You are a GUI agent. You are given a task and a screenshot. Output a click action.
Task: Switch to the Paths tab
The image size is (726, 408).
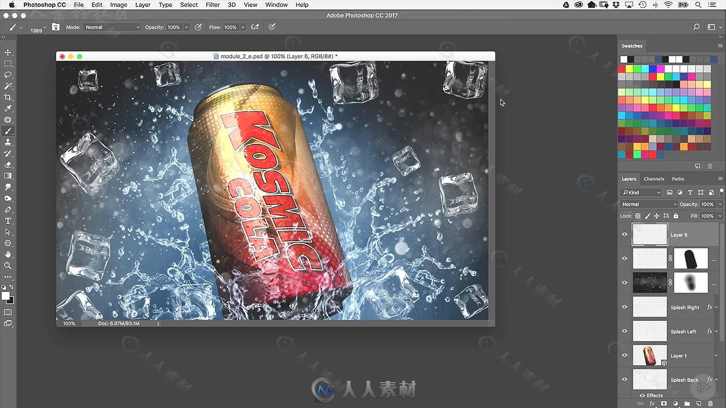point(678,179)
